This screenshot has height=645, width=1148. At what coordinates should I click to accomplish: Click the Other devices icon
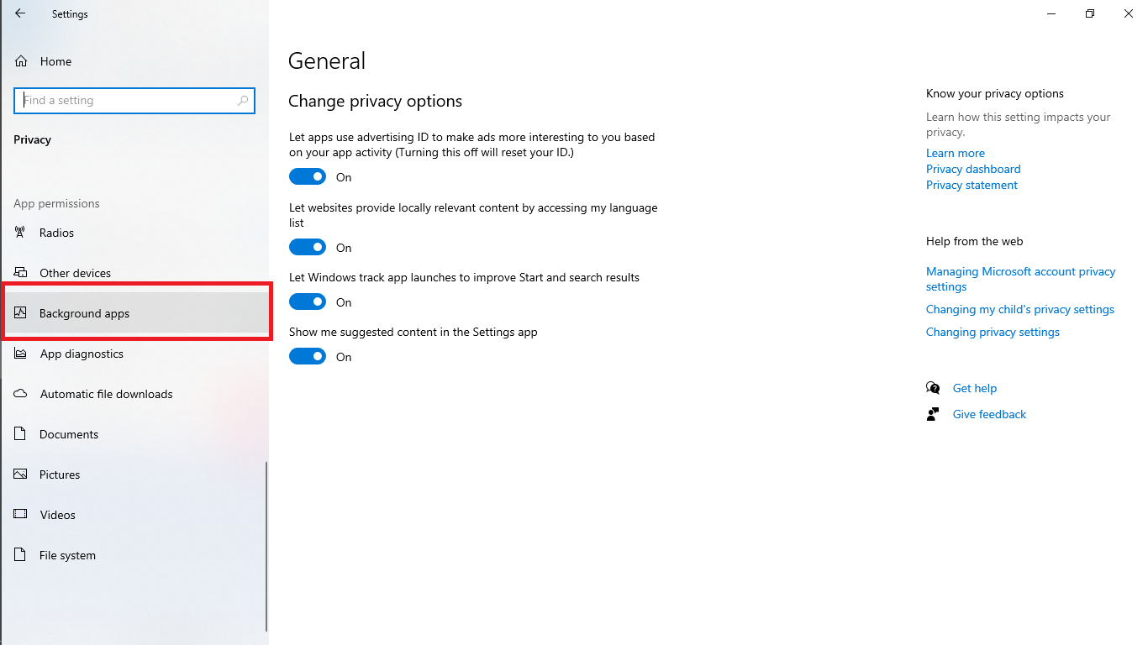(x=21, y=273)
